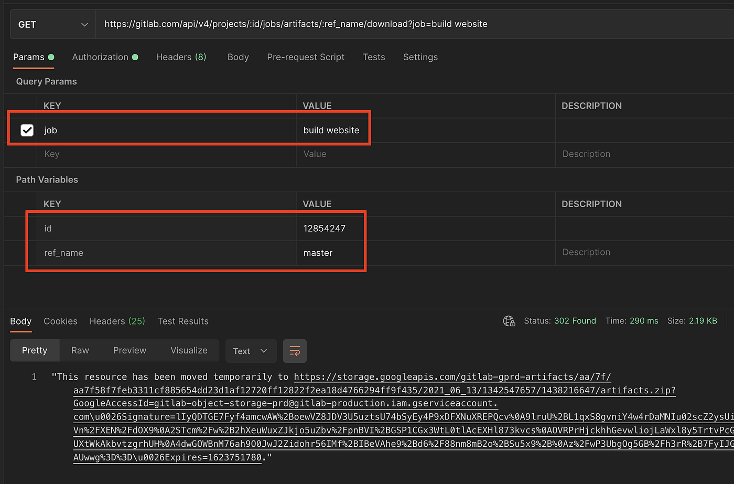Uncheck the "job" query parameter checkbox

pos(27,130)
